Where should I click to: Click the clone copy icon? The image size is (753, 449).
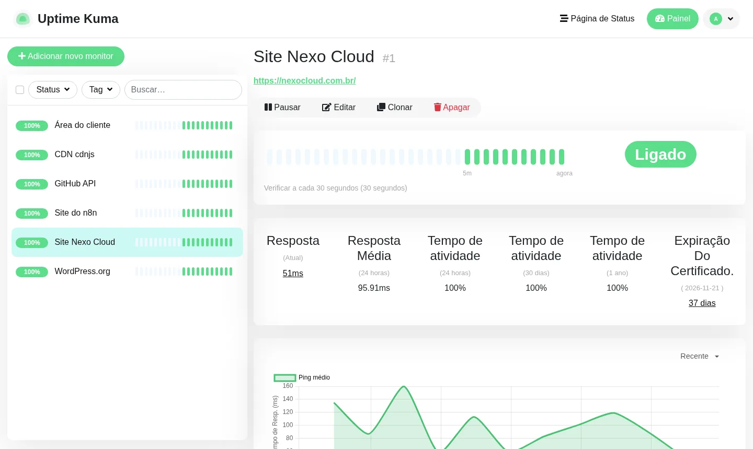click(x=381, y=107)
